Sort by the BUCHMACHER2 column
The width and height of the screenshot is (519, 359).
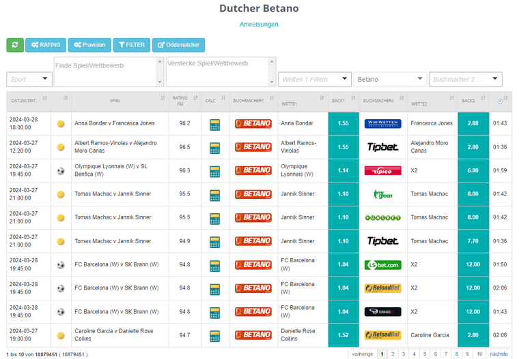click(383, 101)
